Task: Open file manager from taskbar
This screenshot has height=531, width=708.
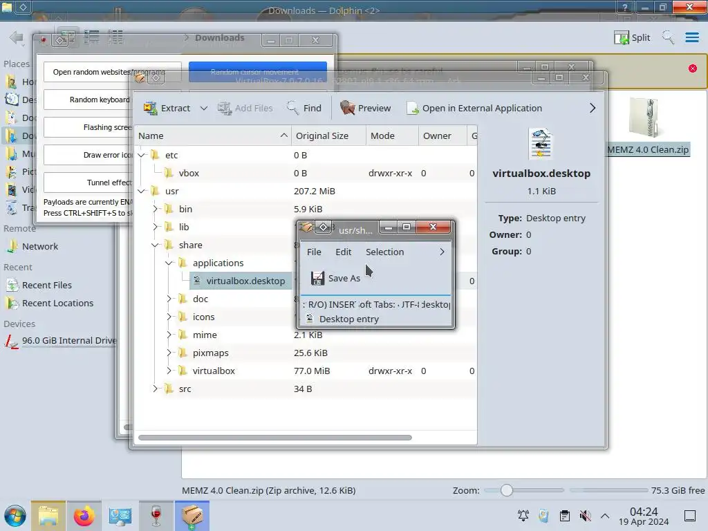Action: (x=48, y=516)
